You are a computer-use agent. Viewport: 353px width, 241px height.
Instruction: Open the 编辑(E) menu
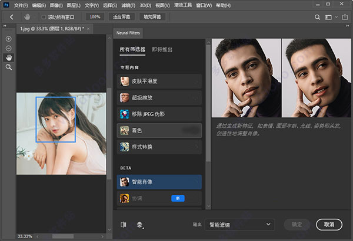coord(39,5)
